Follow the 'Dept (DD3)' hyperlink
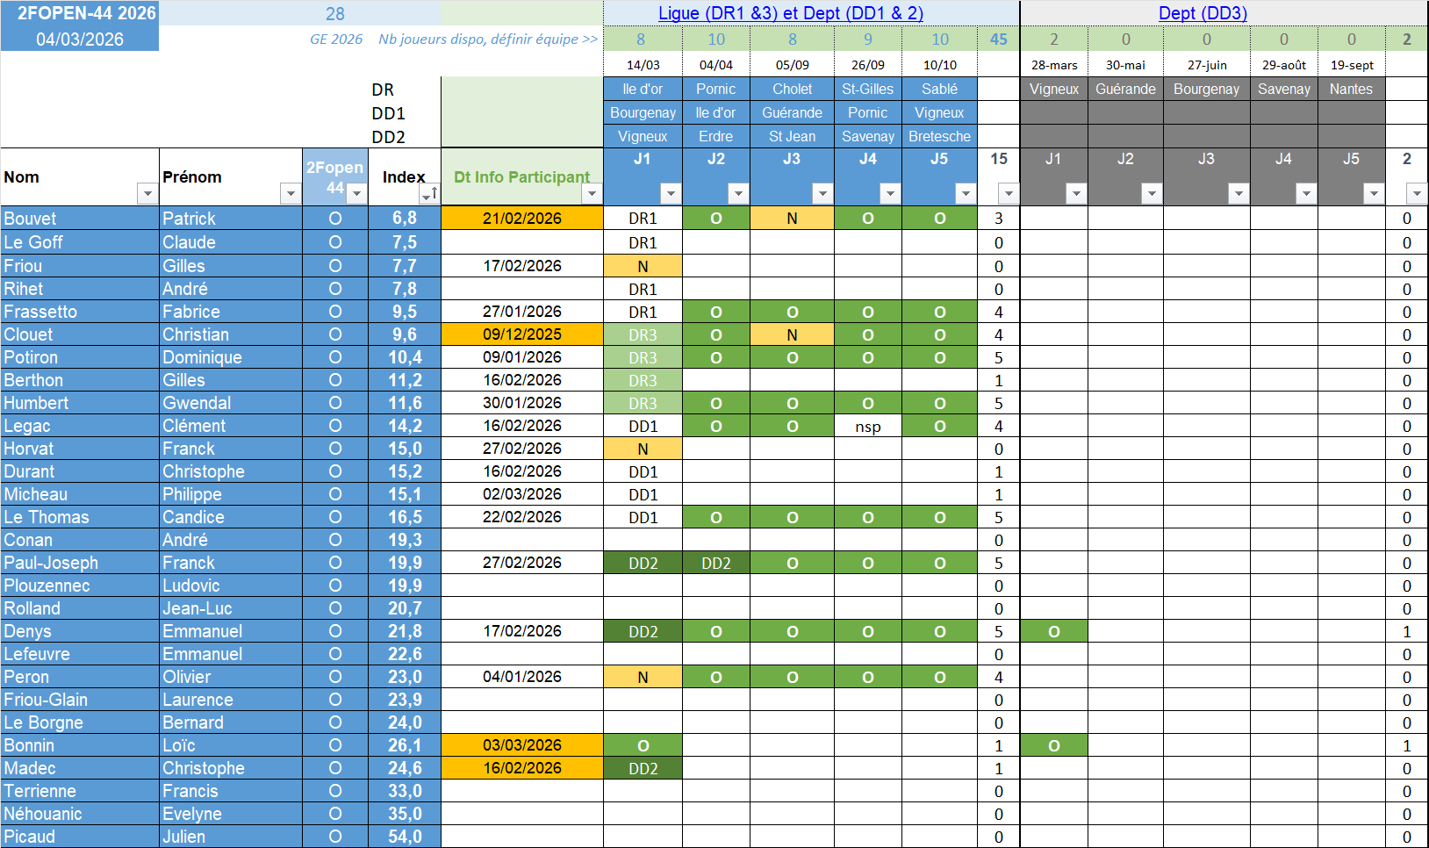Screen dimensions: 1429x848 pyautogui.click(x=1203, y=13)
